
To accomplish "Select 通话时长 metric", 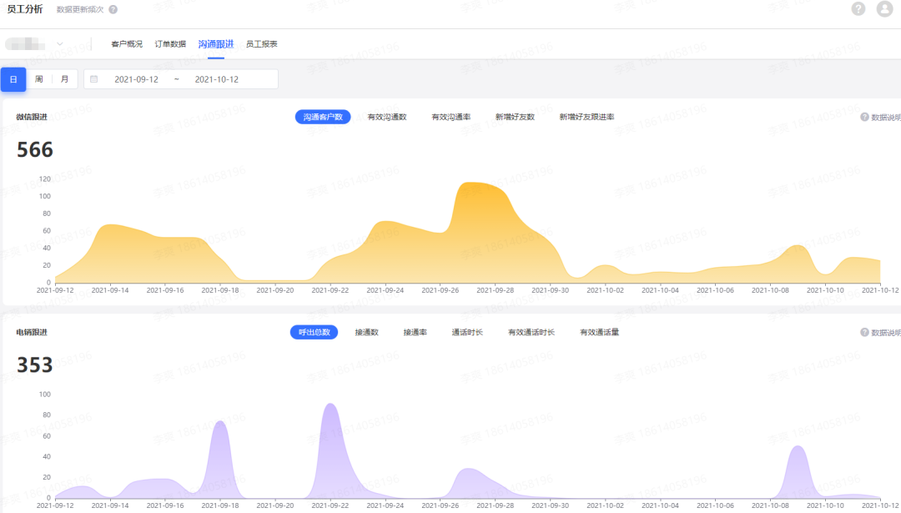I will tap(467, 332).
